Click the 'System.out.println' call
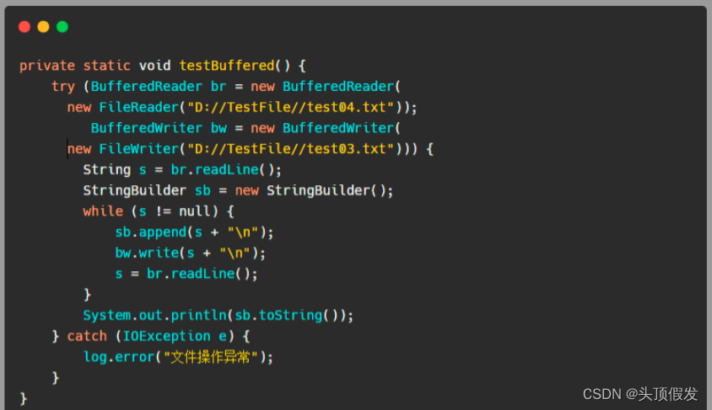 click(x=155, y=316)
